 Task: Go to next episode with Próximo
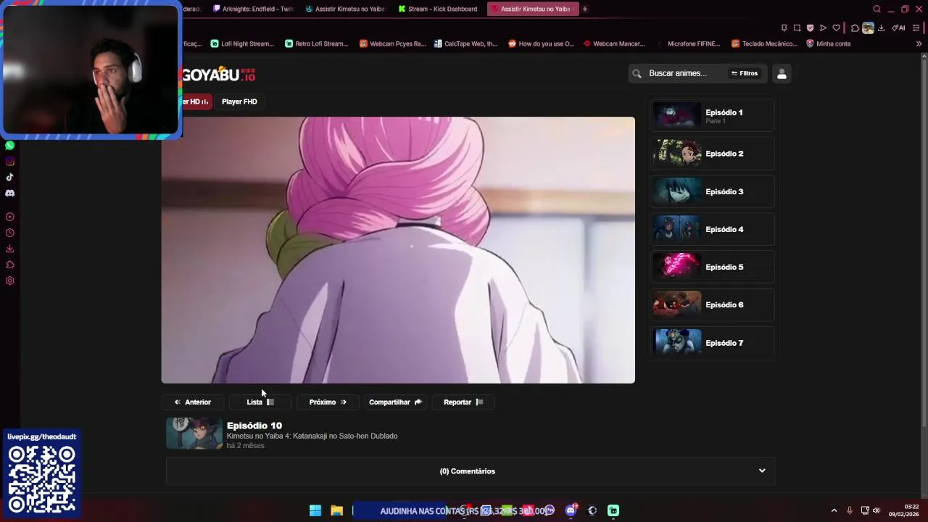328,402
